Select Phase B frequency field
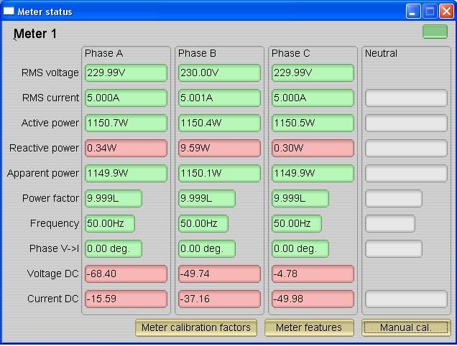This screenshot has width=457, height=346. [203, 223]
